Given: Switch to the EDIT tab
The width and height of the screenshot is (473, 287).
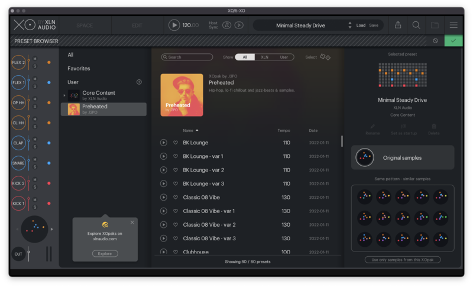Looking at the screenshot, I should tap(137, 25).
